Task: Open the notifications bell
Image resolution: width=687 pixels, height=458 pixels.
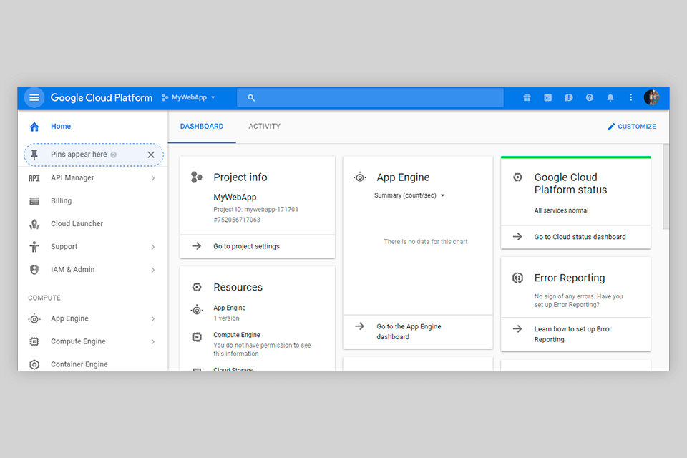Action: (x=610, y=98)
